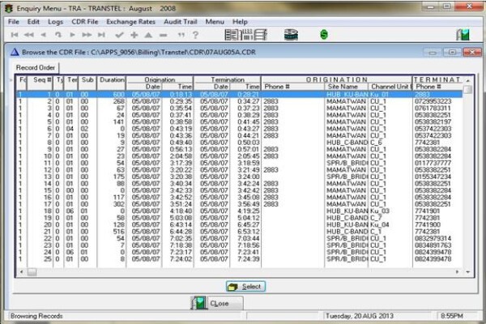This screenshot has height=324, width=486.
Task: Click the double-right page-forward arrow icon
Action: (87, 35)
